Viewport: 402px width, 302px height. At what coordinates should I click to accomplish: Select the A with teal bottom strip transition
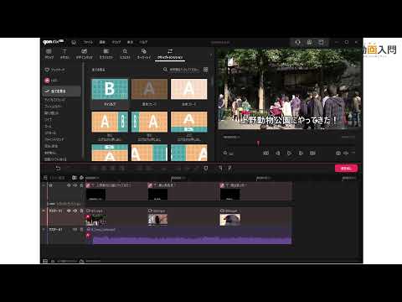click(x=189, y=122)
